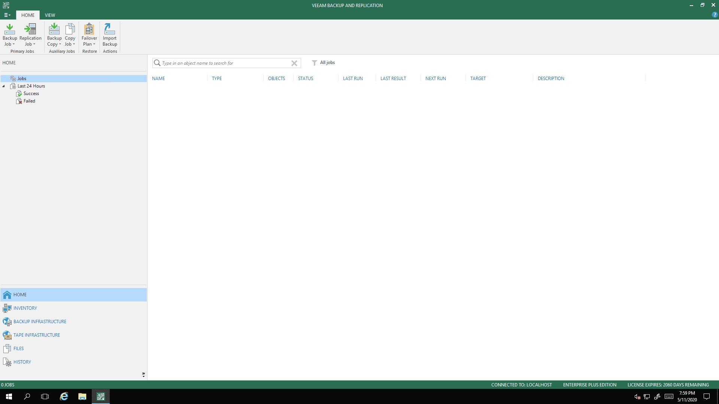Open the BACKUP INFRASTRUCTURE view
The height and width of the screenshot is (404, 719).
(73, 322)
